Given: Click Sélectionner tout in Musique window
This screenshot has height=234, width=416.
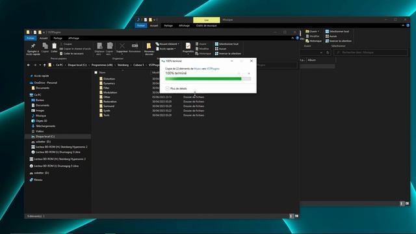Looking at the screenshot, I should (x=337, y=31).
